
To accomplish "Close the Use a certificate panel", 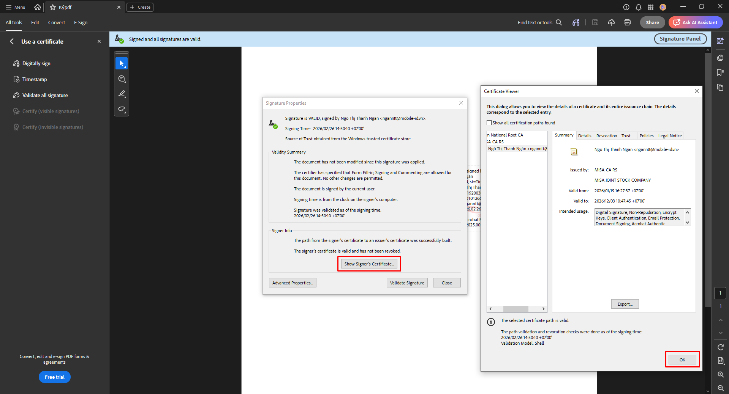I will pyautogui.click(x=99, y=41).
